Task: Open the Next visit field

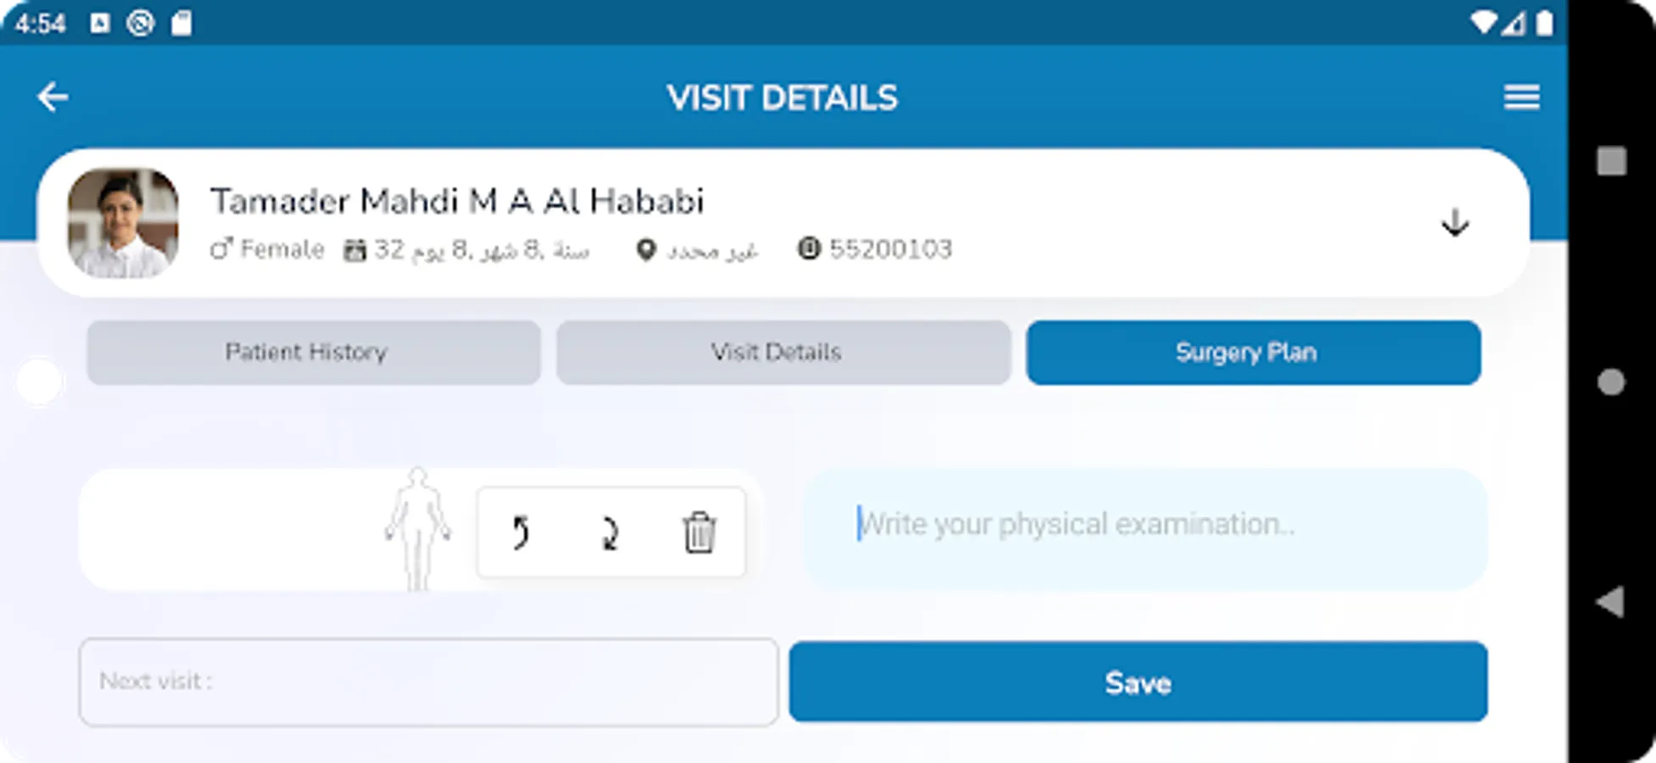Action: click(x=428, y=682)
